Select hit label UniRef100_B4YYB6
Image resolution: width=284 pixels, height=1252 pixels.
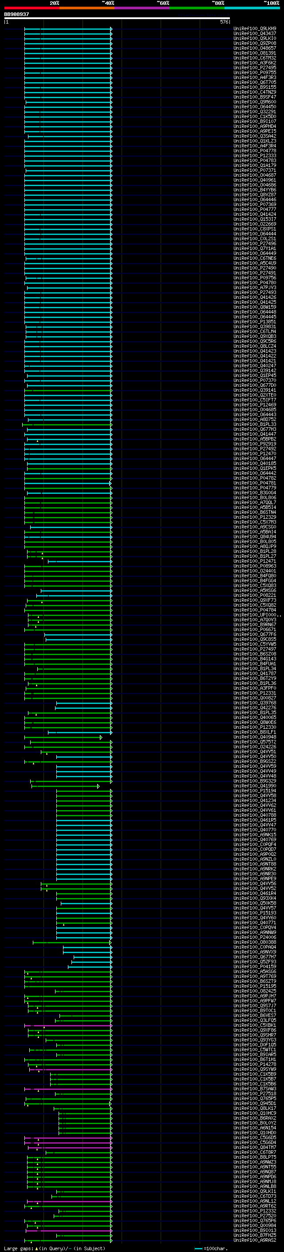tap(255, 190)
